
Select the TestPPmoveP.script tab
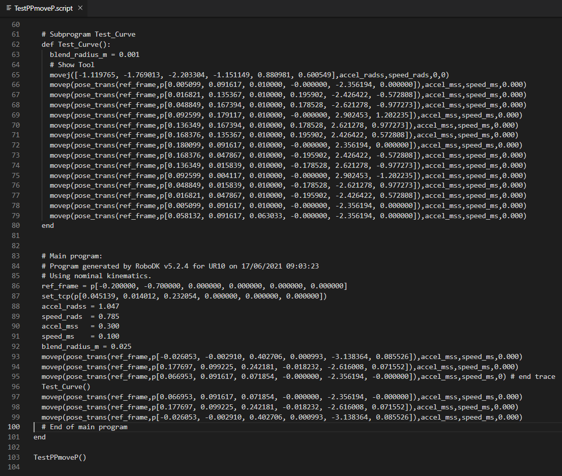44,8
